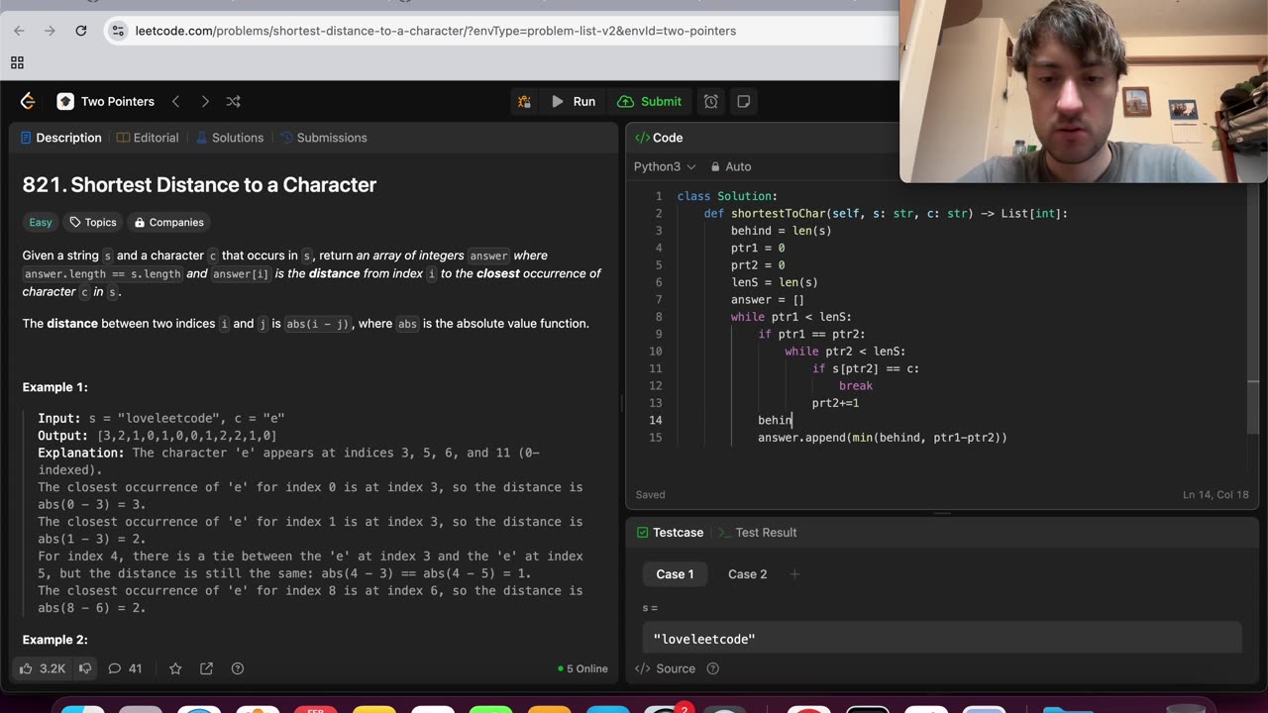Switch to the Solutions tab
This screenshot has height=713, width=1268.
tap(229, 138)
